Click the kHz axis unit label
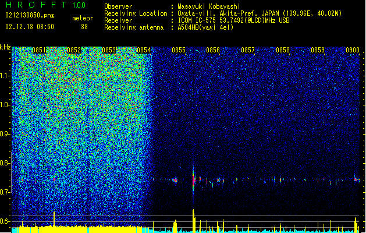Image resolution: width=366 pixels, height=233 pixels. coord(5,47)
